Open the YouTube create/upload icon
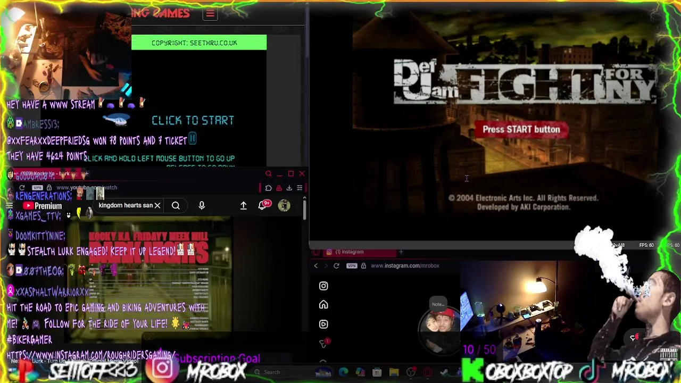Viewport: 681px width, 383px height. click(x=243, y=205)
